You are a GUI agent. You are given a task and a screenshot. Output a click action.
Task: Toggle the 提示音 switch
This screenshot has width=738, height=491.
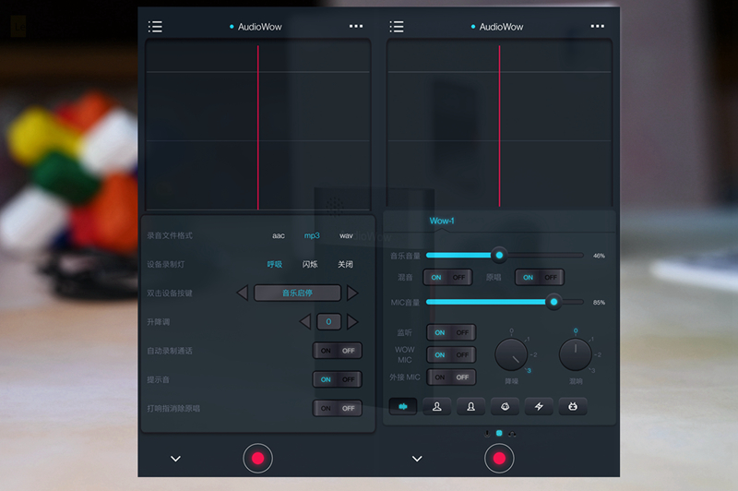(338, 379)
